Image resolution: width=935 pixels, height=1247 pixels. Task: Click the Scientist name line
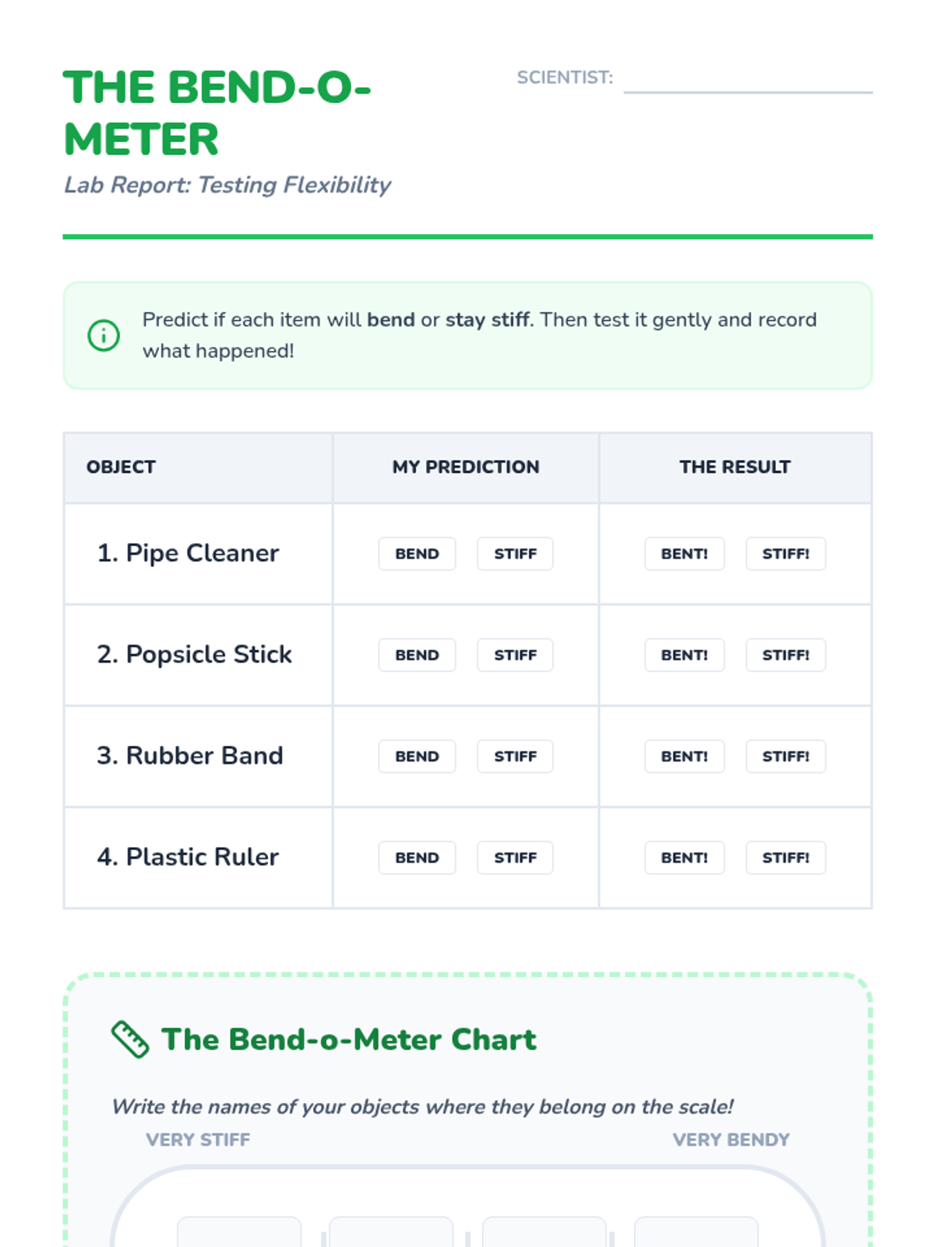[747, 81]
